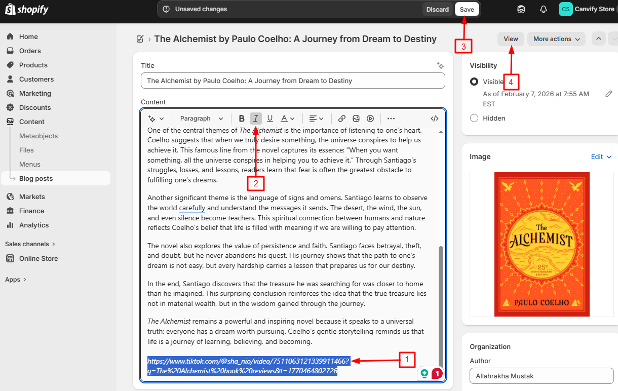Discard the unsaved changes
The image size is (618, 391).
pyautogui.click(x=437, y=9)
